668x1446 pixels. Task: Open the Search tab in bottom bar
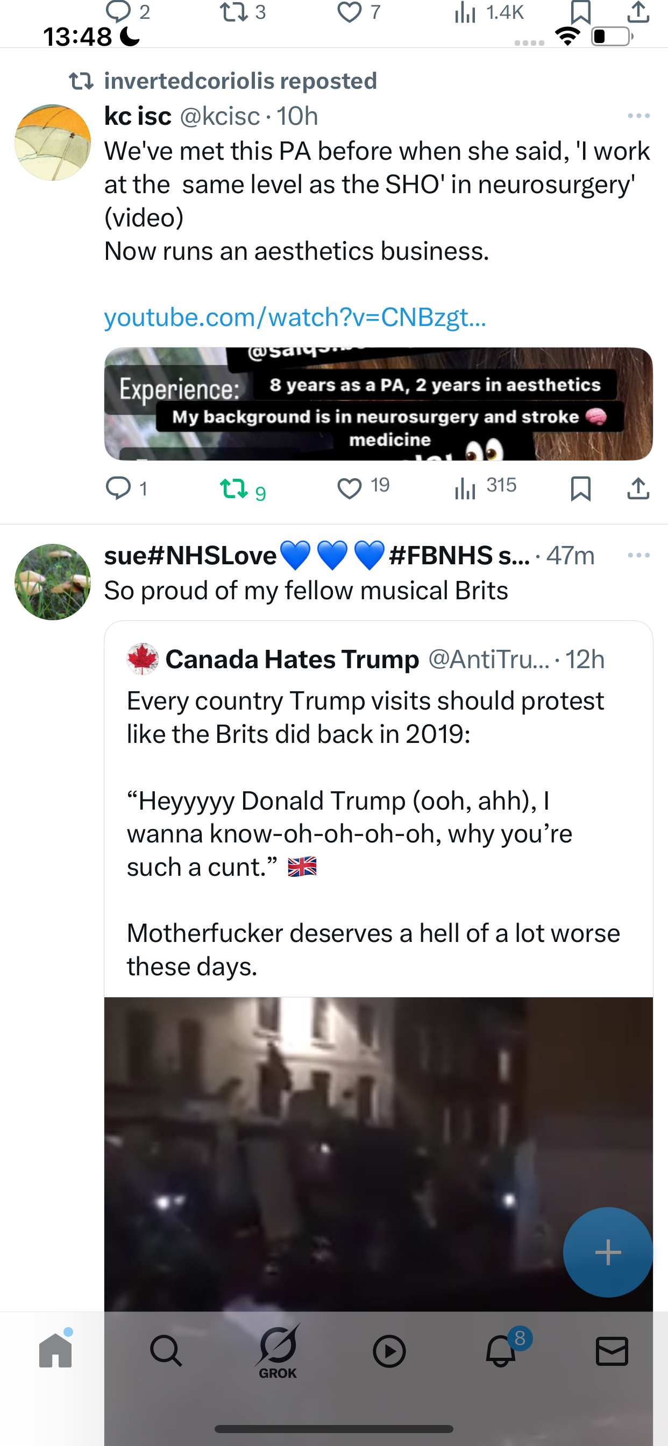(166, 1351)
